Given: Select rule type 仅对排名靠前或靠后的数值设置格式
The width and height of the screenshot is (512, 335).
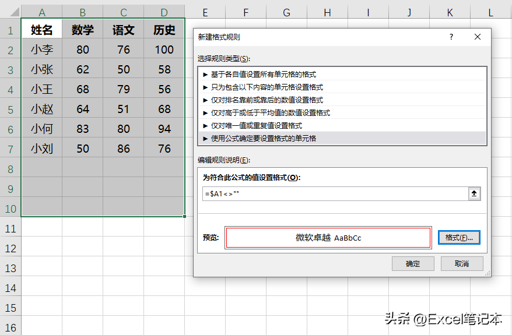Looking at the screenshot, I should tap(342, 100).
